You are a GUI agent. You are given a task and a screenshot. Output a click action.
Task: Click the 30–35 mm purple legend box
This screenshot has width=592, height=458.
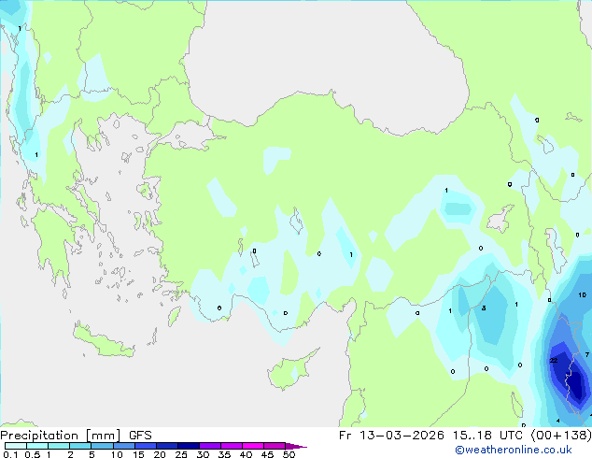click(x=210, y=446)
